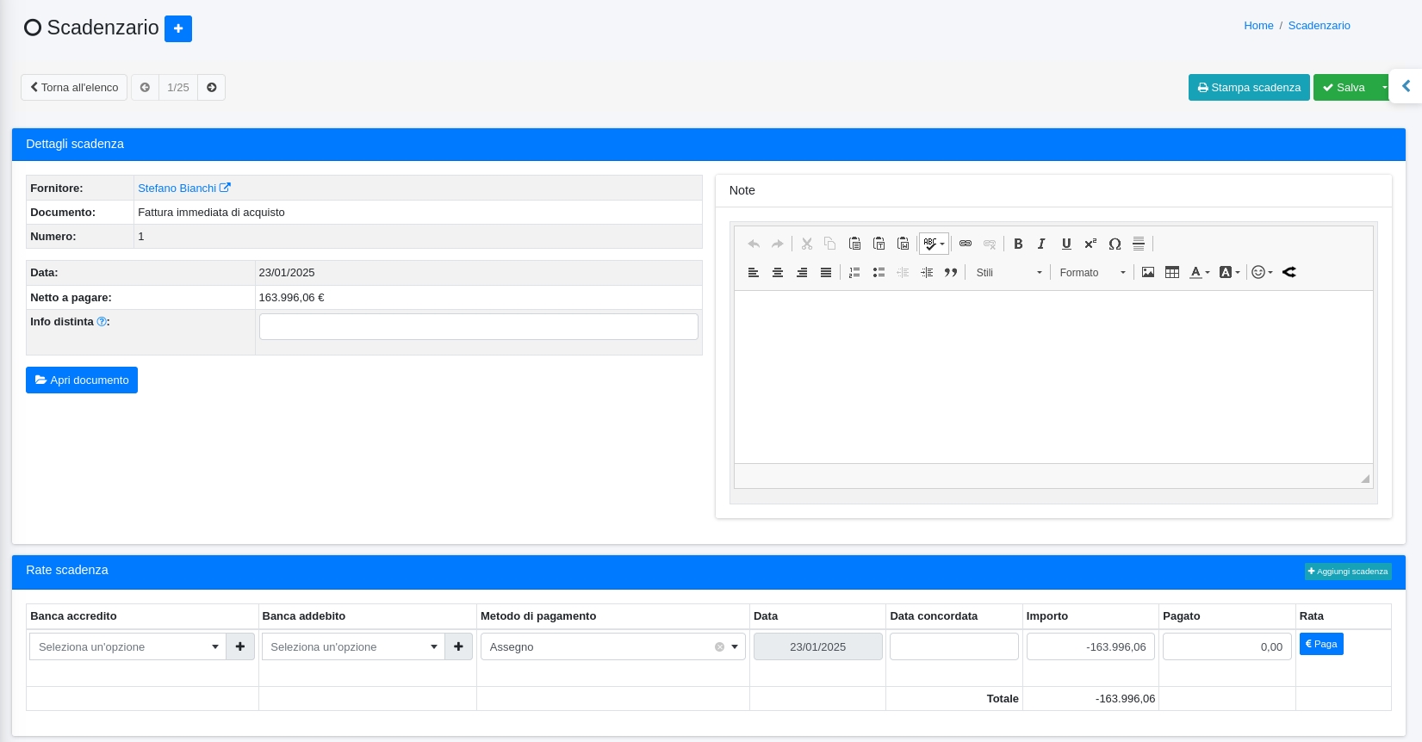Expand the Banca accredito selector

pos(127,646)
